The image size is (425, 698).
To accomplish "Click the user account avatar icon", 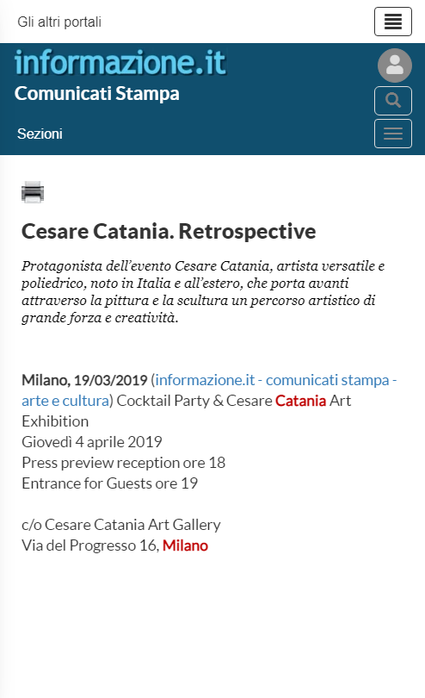I will [395, 65].
